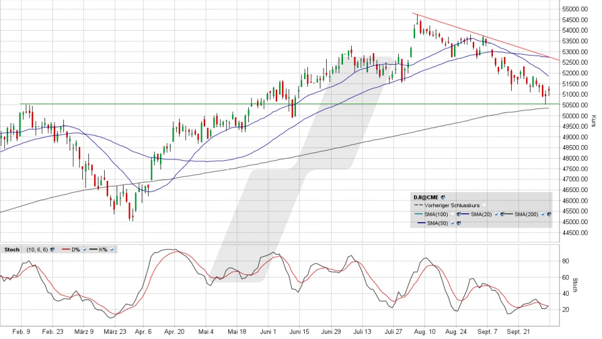Screen dimensions: 602x339
Task: Click the März 23 date axis label
Action: pyautogui.click(x=115, y=331)
